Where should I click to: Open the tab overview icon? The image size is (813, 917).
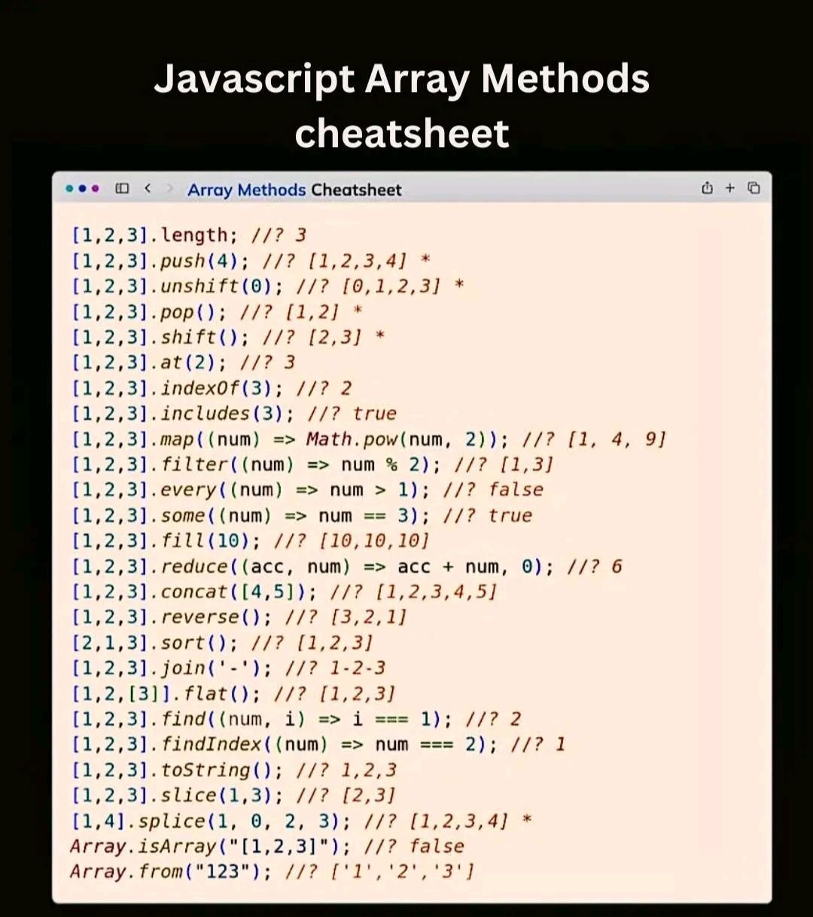coord(754,188)
